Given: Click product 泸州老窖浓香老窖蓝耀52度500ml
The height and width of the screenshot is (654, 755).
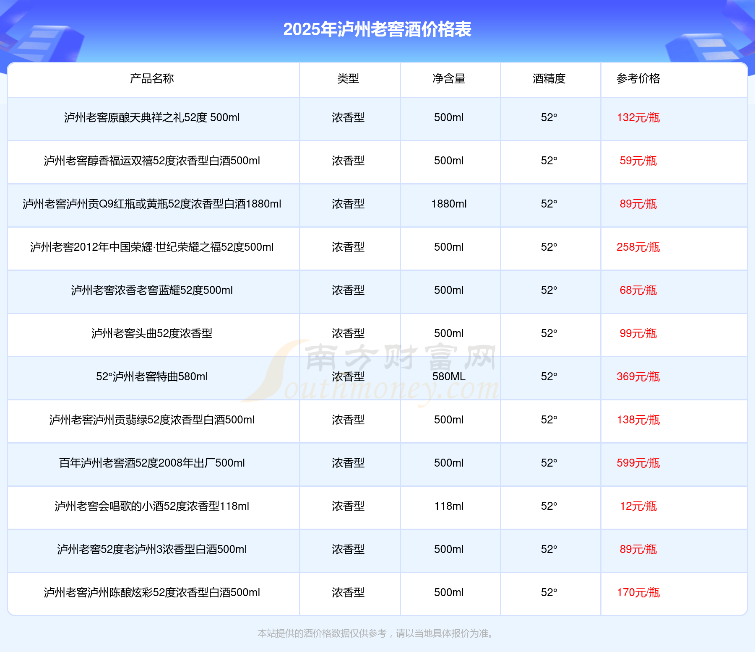Looking at the screenshot, I should tap(152, 290).
